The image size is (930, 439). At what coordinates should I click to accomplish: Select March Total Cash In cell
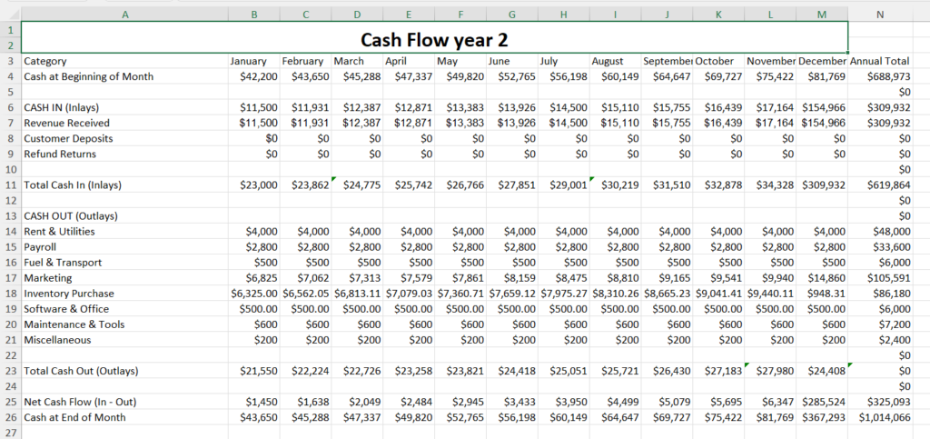click(x=357, y=185)
